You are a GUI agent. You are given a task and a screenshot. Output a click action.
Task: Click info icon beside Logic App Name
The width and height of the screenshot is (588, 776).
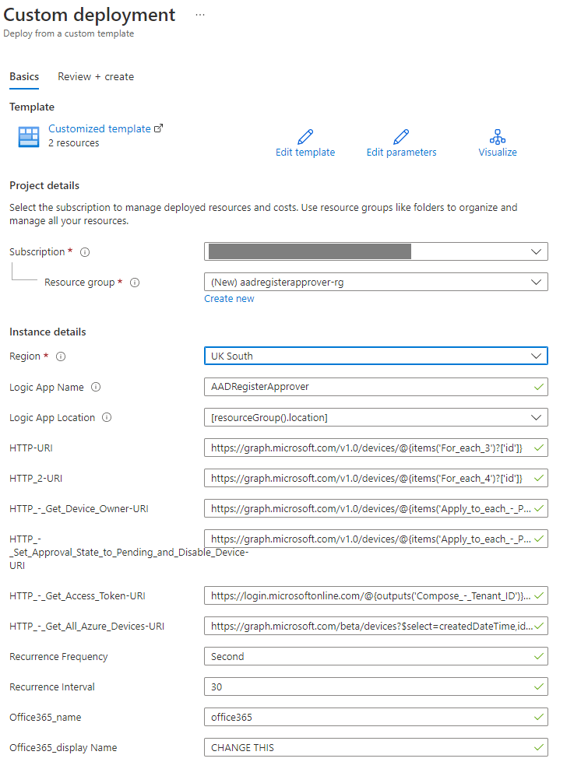(97, 387)
